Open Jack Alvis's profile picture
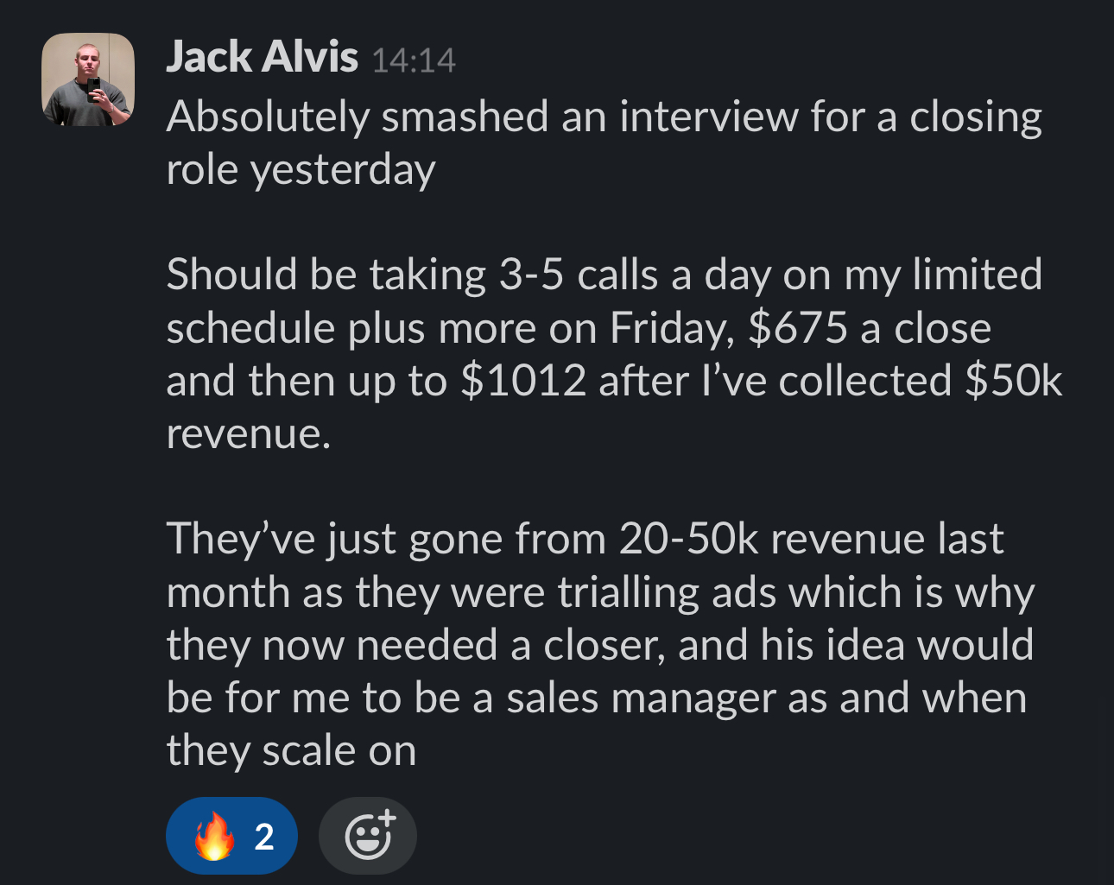The width and height of the screenshot is (1114, 885). coord(88,79)
